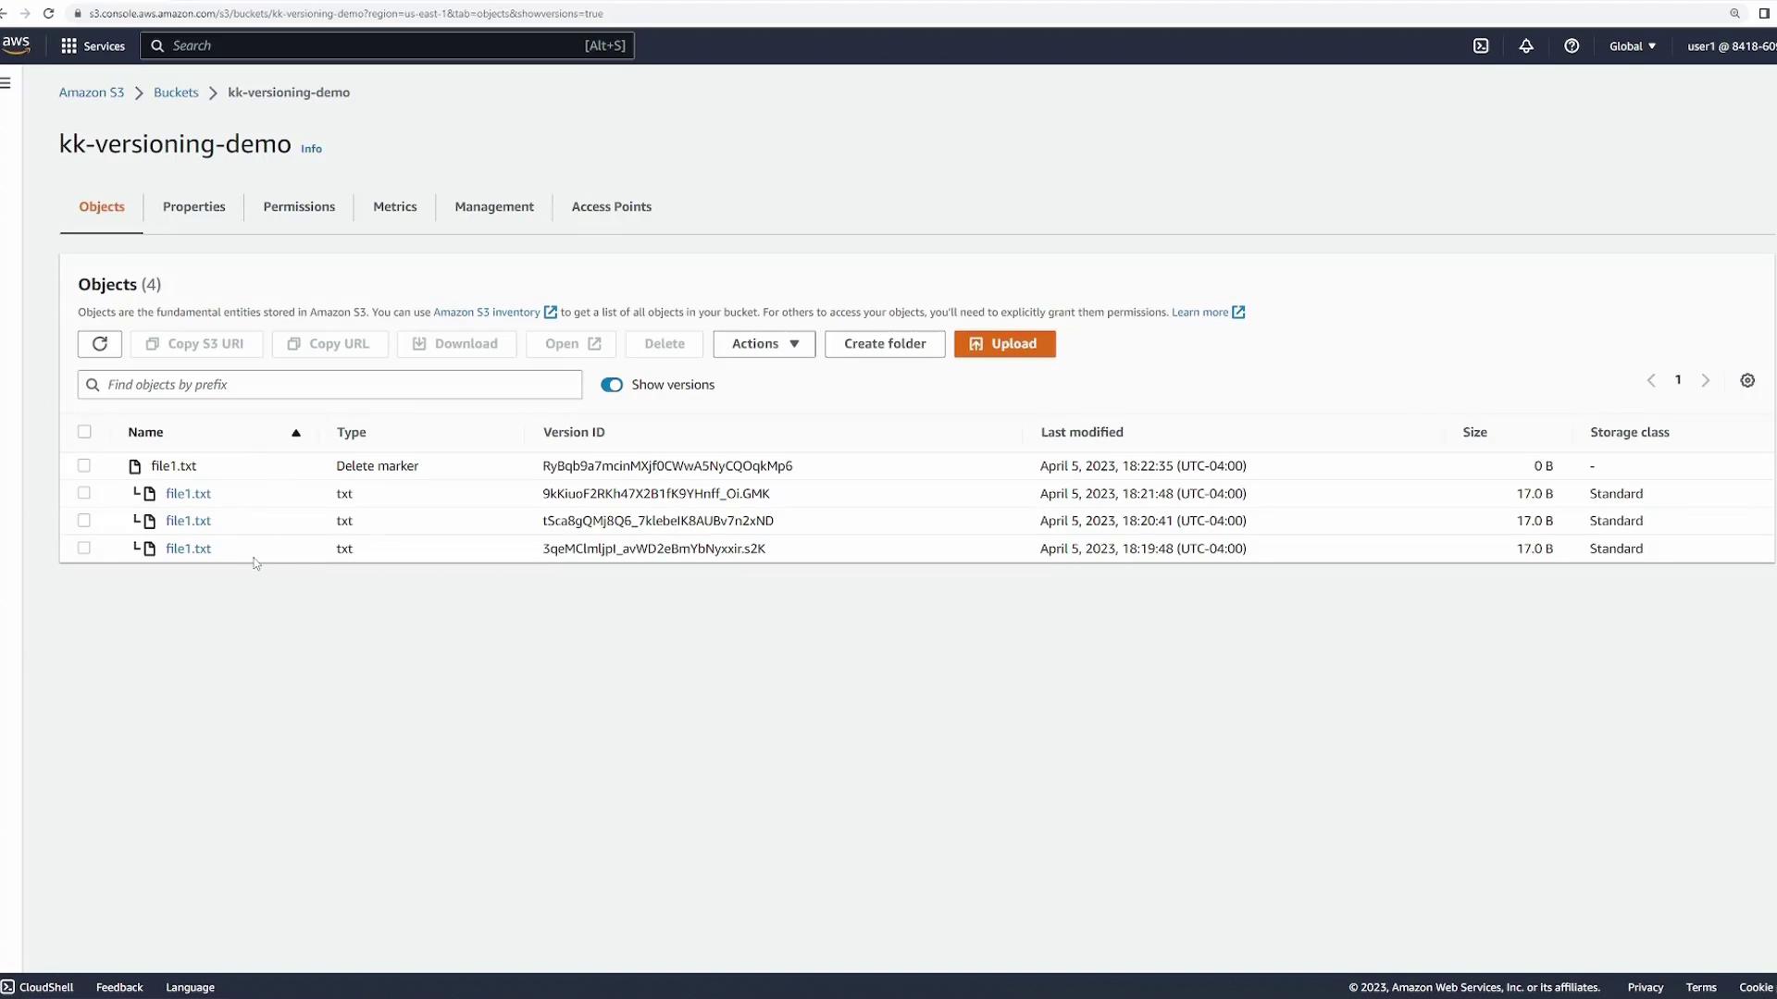This screenshot has width=1777, height=999.
Task: Open the Global region dropdown
Action: point(1632,46)
